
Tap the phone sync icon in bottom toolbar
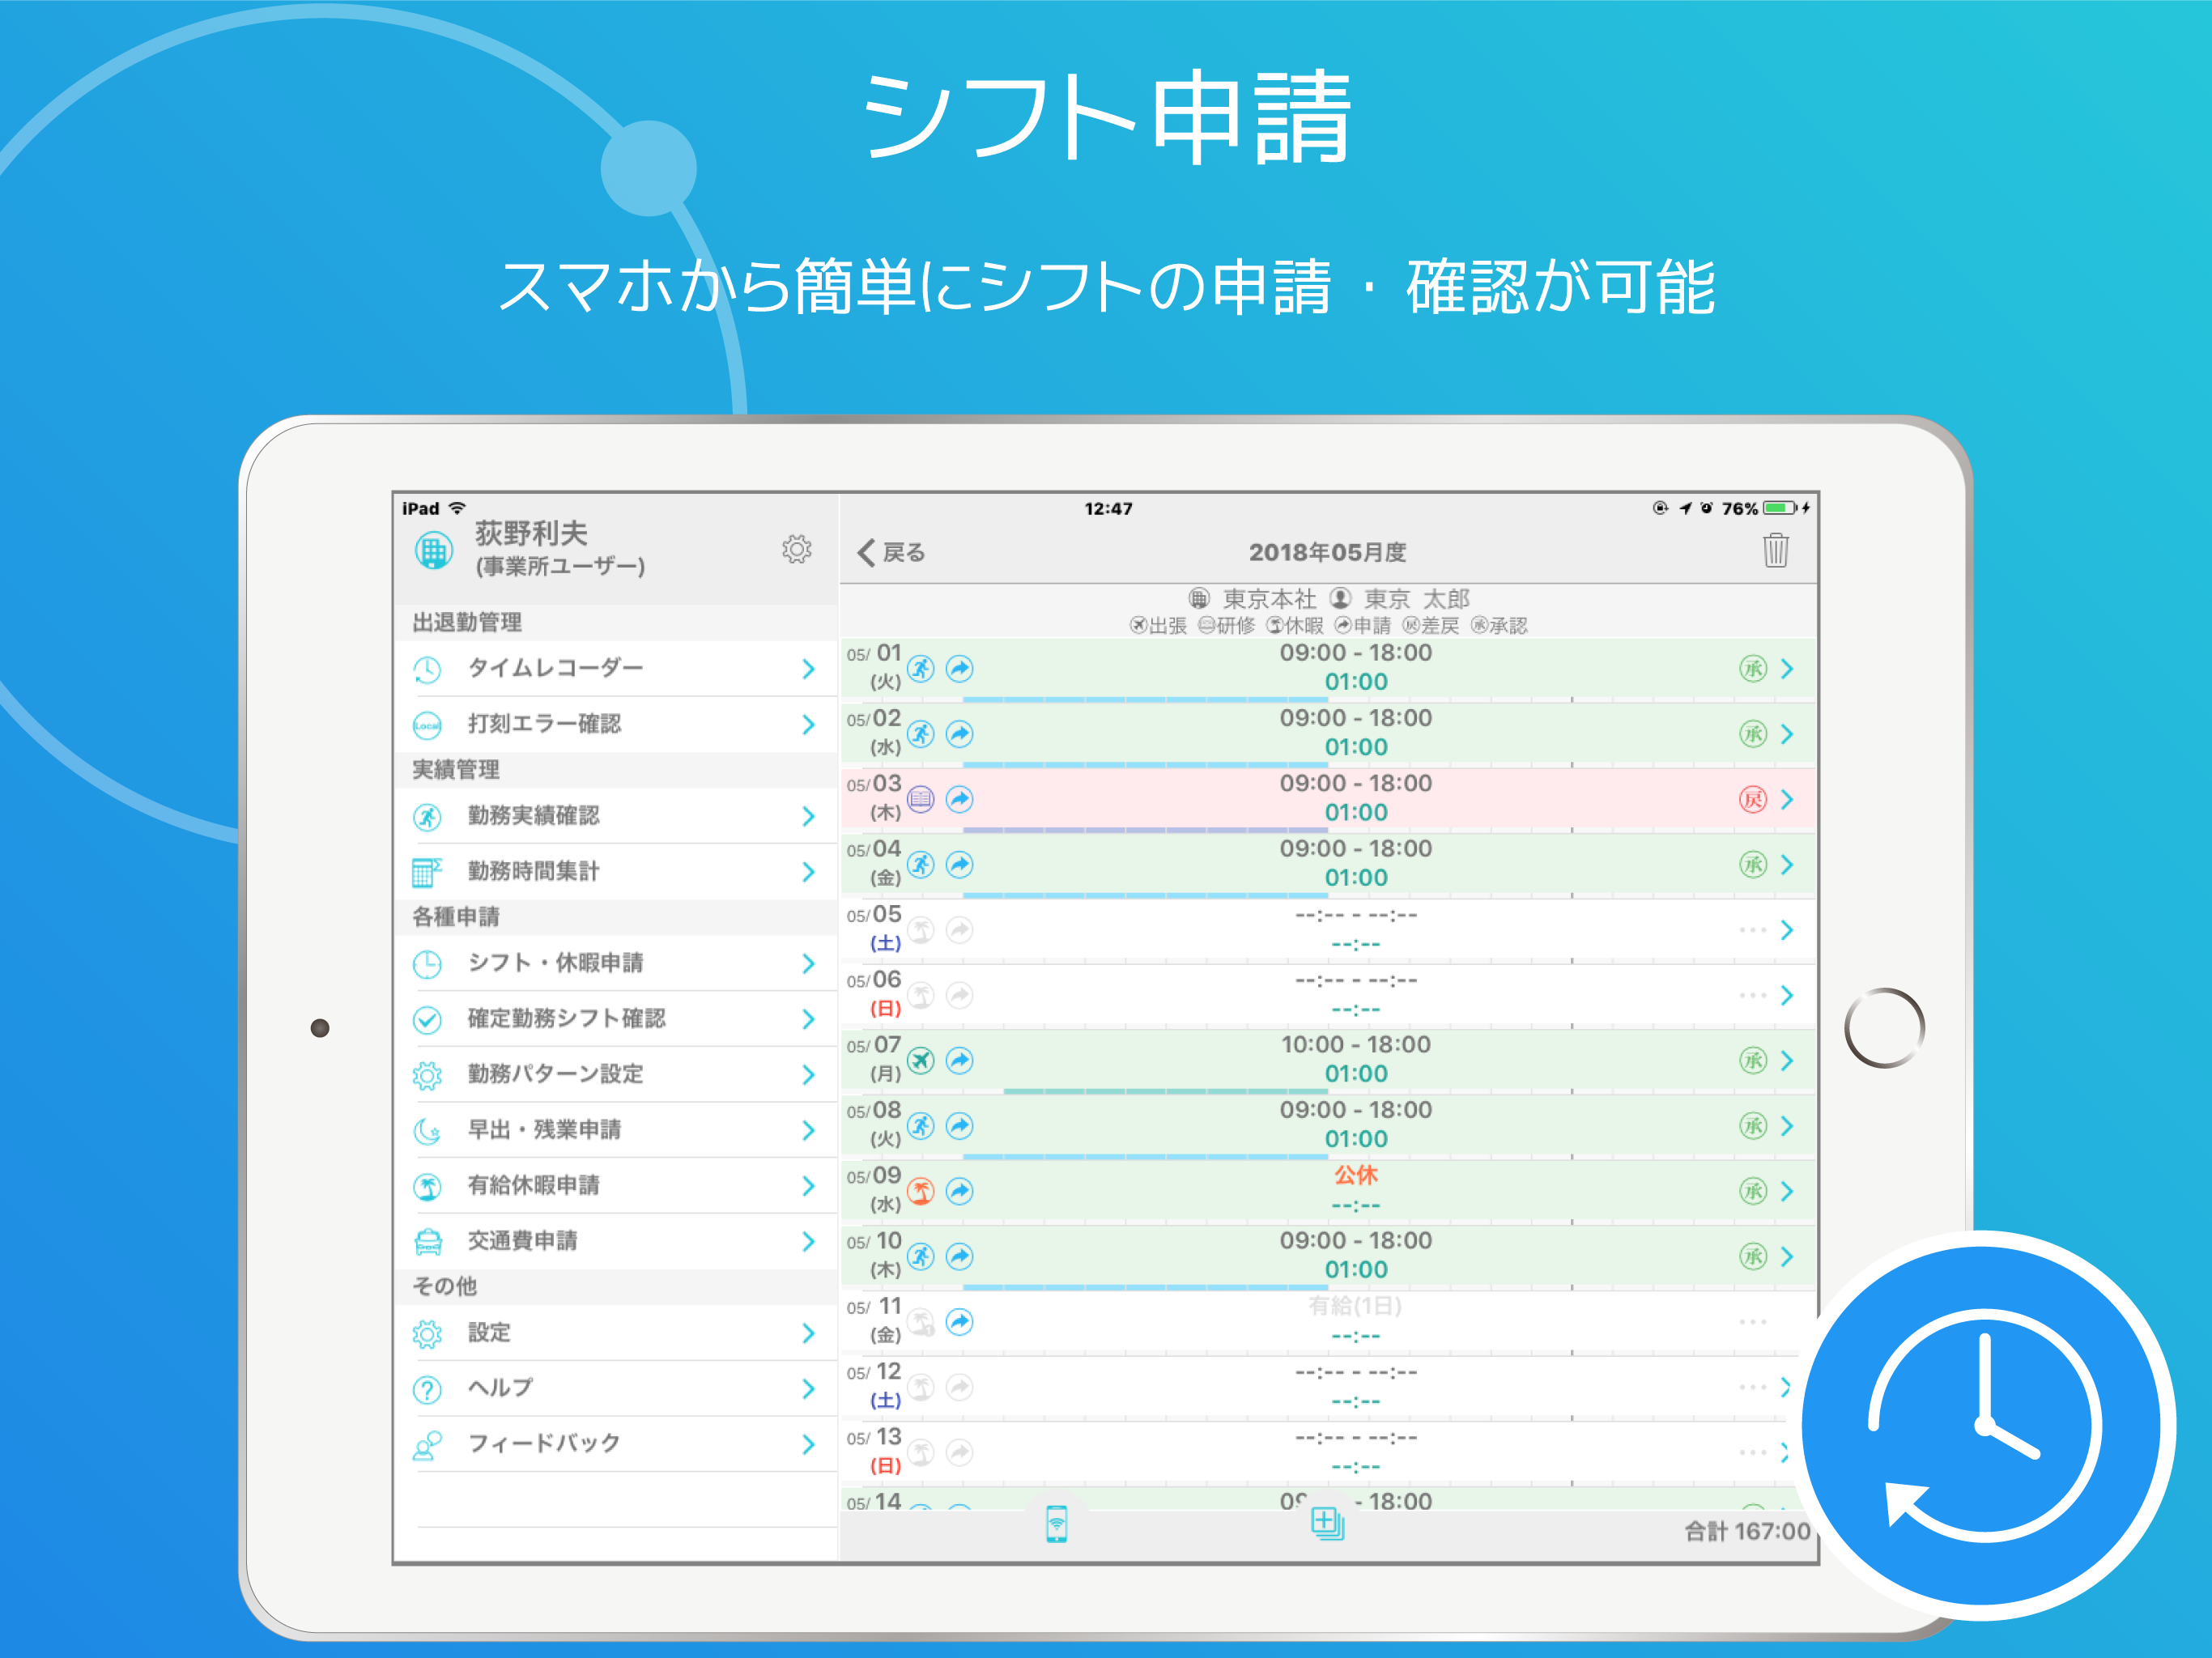(1057, 1524)
